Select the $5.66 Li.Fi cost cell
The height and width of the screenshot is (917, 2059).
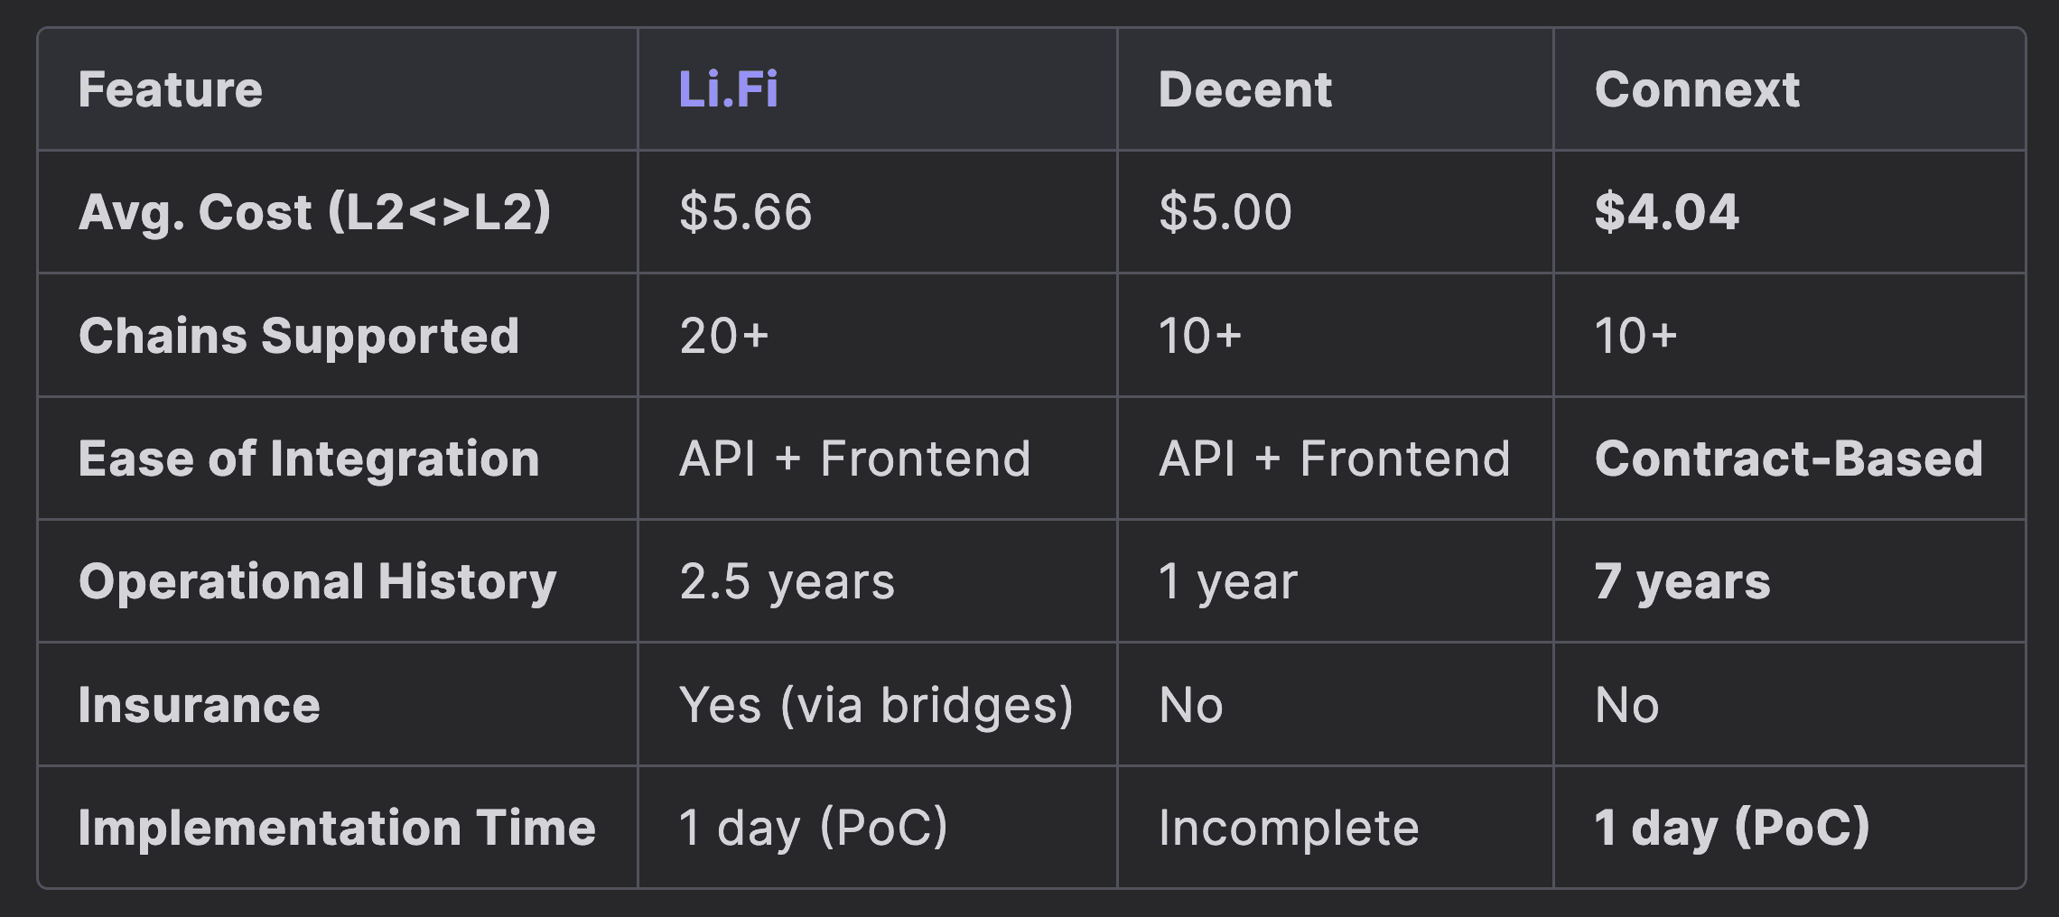(746, 213)
